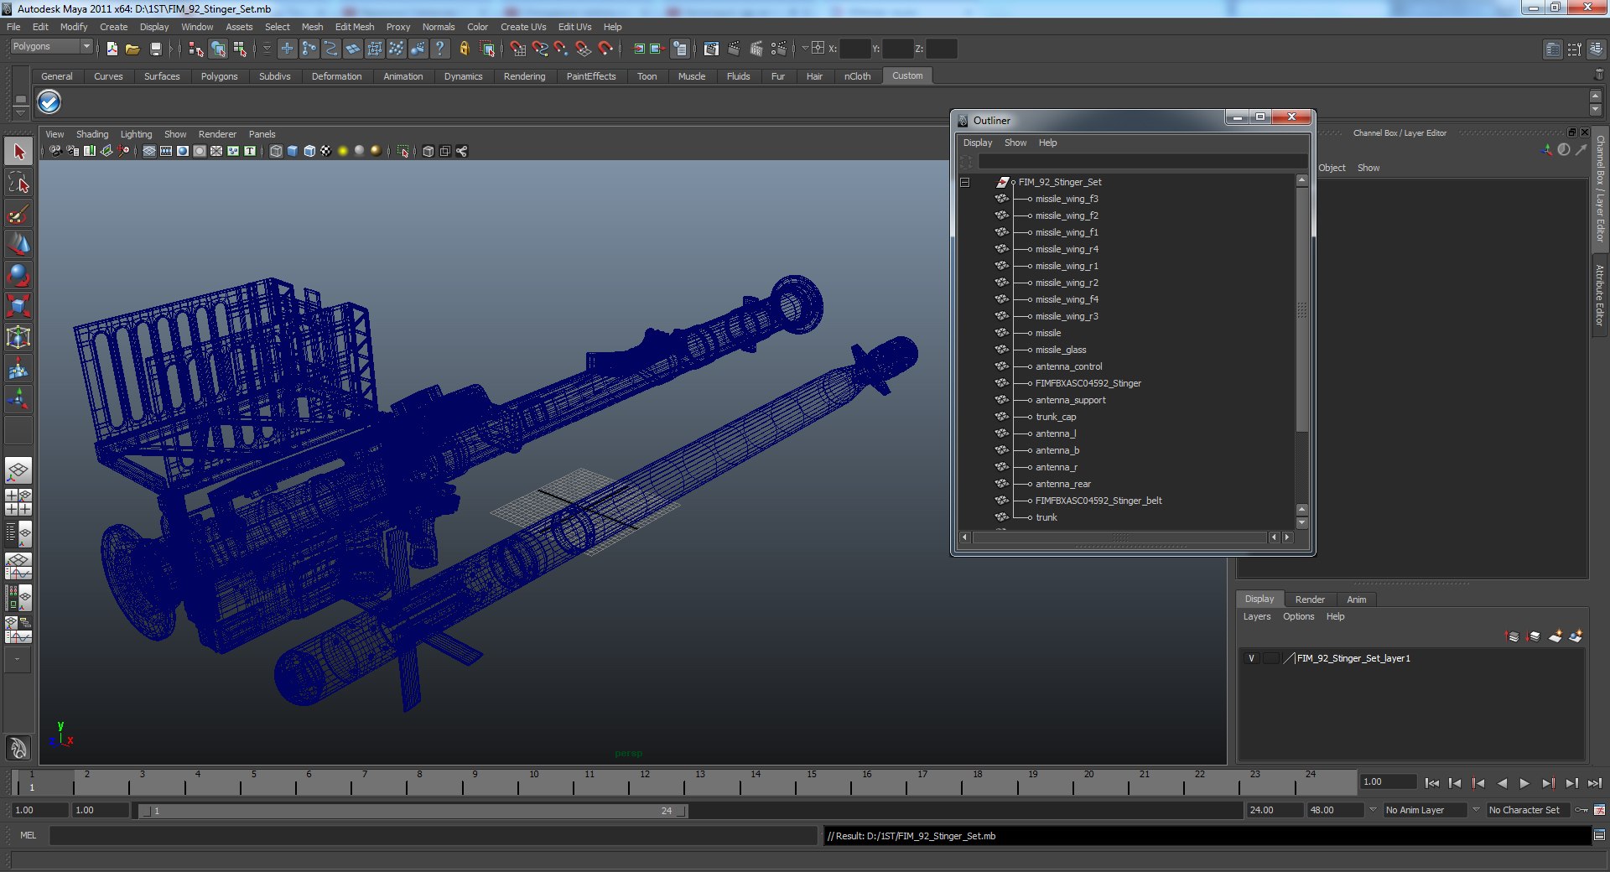This screenshot has height=872, width=1610.
Task: Enable textured display checker-ball icon
Action: [326, 151]
